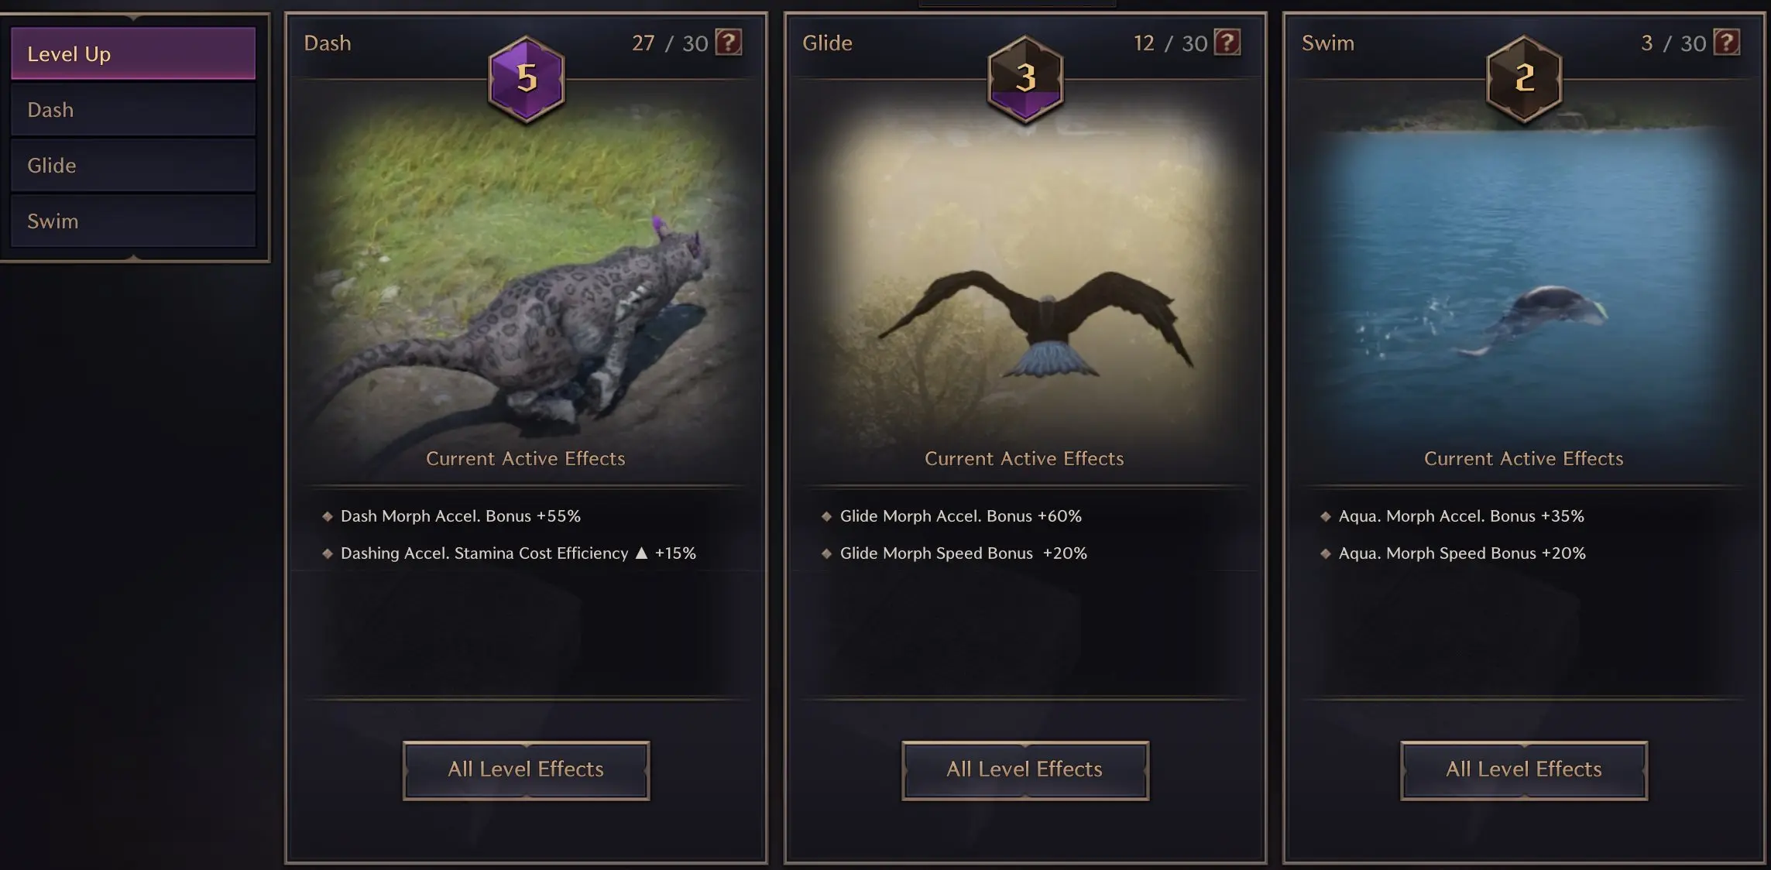
Task: Click the Swim level 2 hexagon badge
Action: click(1524, 78)
